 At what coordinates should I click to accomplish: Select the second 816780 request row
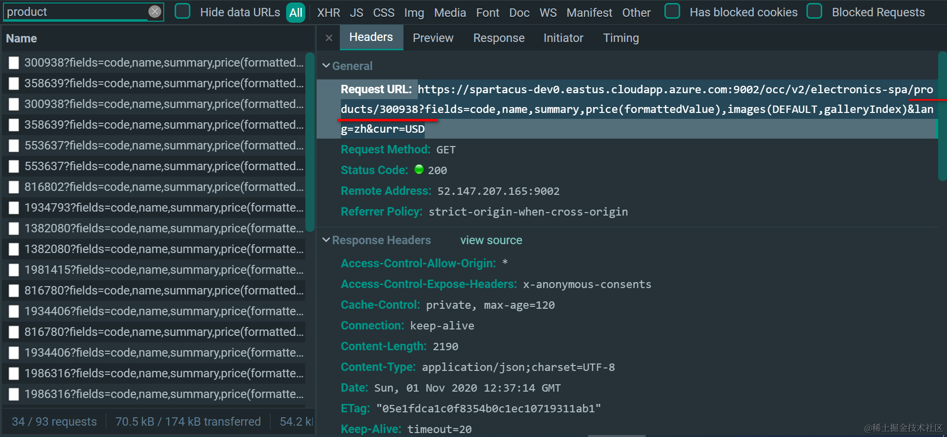point(154,332)
